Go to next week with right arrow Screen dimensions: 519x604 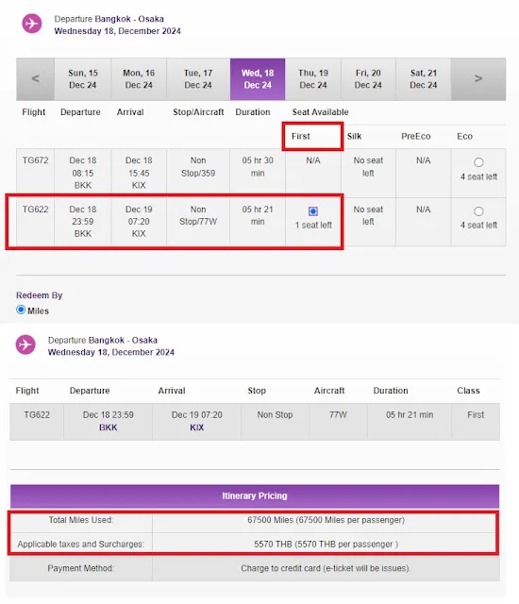coord(478,79)
